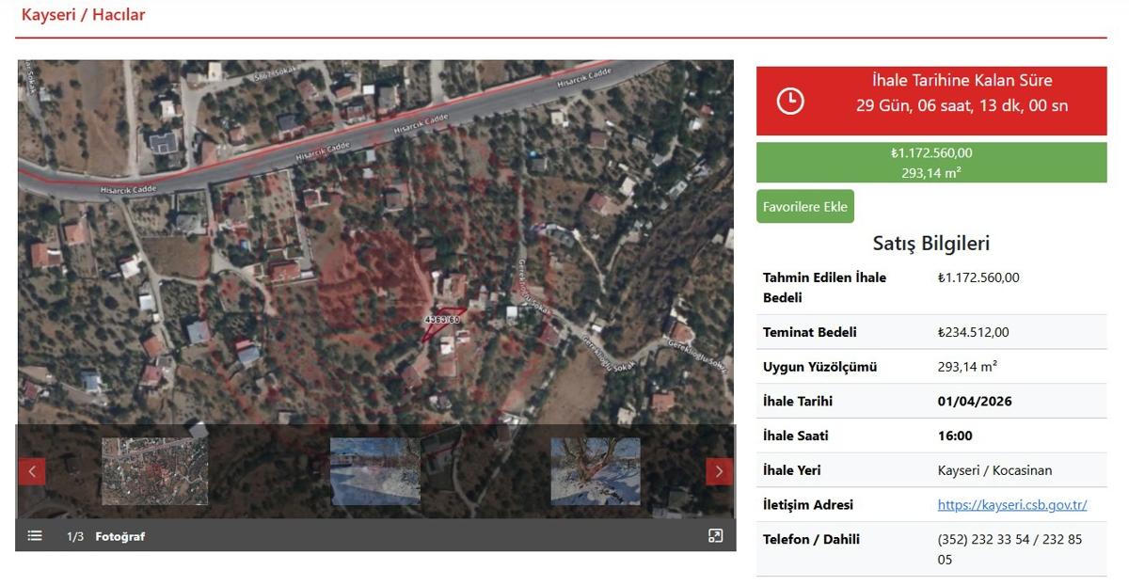This screenshot has width=1129, height=586.
Task: Go to next photo with right arrow
Action: click(x=719, y=471)
